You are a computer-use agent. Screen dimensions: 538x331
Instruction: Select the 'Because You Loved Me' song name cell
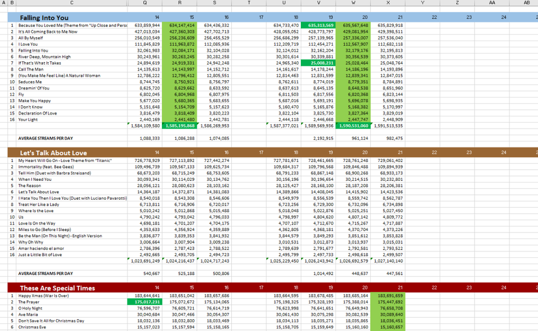[72, 25]
